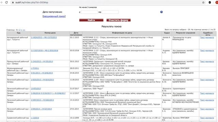Open case 13-873/2017 link
218x122 pixels.
point(36,89)
